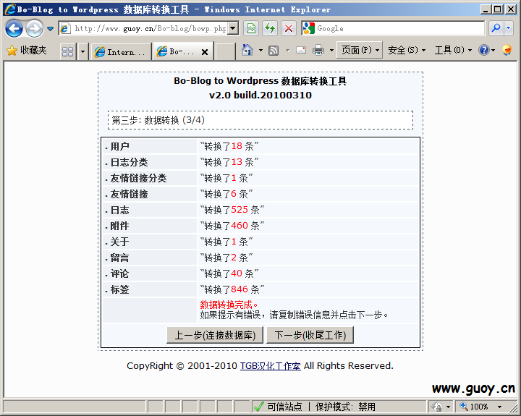
Task: Click the Compatibility View icon
Action: pos(251,28)
